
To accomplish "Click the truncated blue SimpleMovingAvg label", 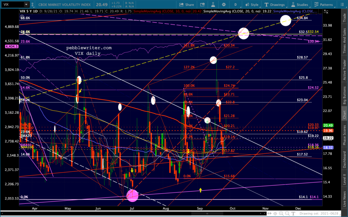I will pyautogui.click(x=295, y=11).
